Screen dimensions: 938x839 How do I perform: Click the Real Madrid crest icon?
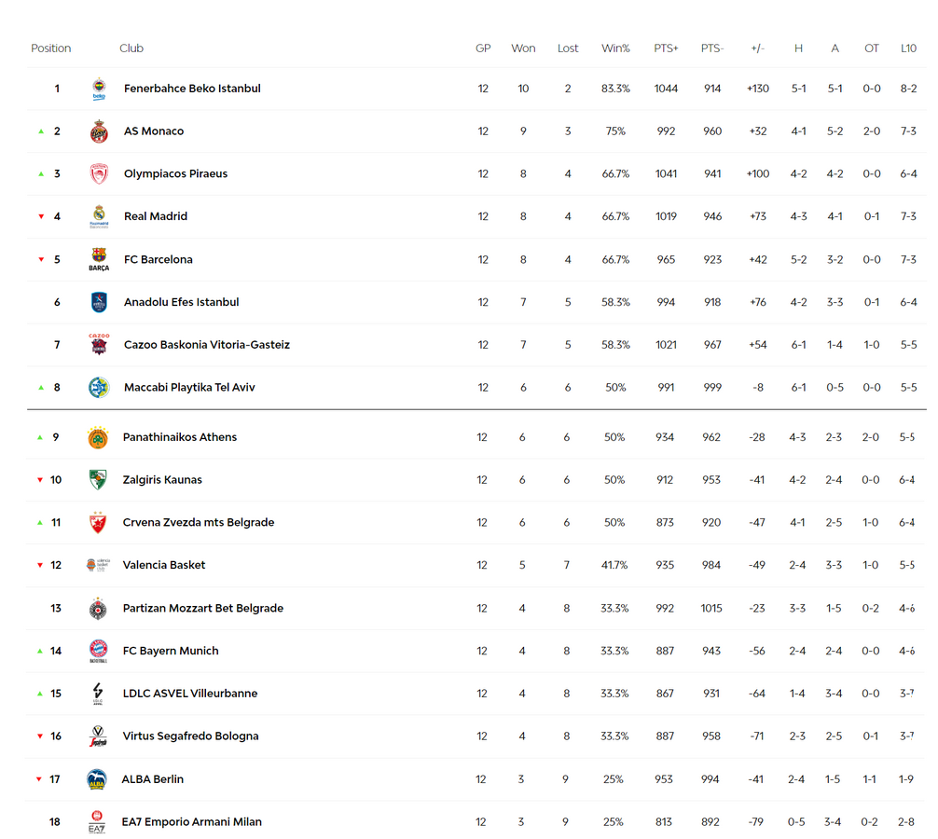click(x=99, y=216)
